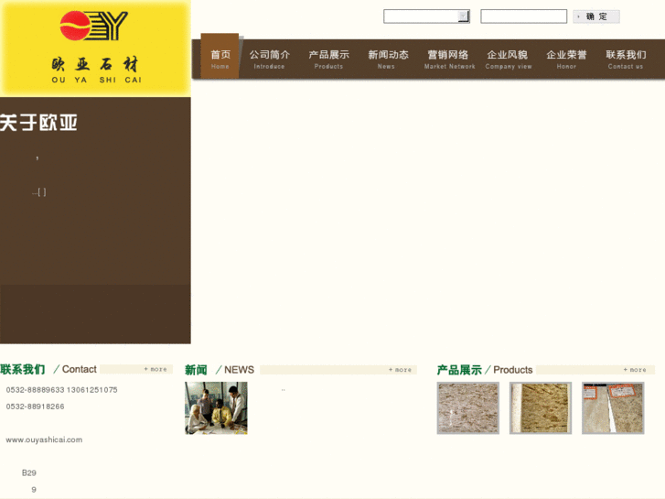Click fax number 0532-88918266

click(x=35, y=407)
